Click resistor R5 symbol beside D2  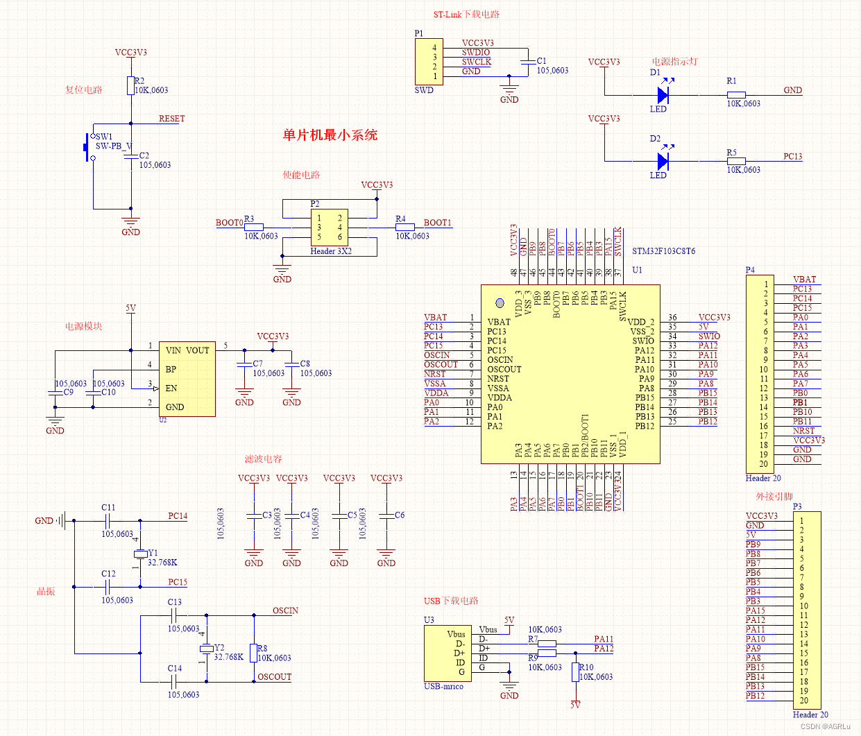[x=736, y=161]
